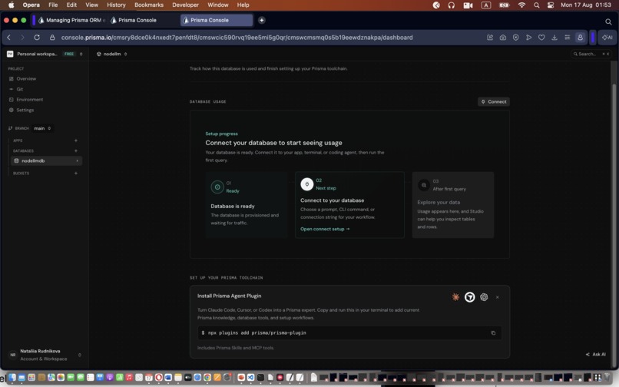Open a new browser tab

(x=261, y=20)
